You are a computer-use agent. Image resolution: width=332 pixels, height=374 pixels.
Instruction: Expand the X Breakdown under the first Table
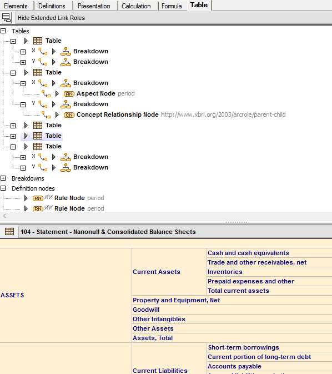[23, 52]
